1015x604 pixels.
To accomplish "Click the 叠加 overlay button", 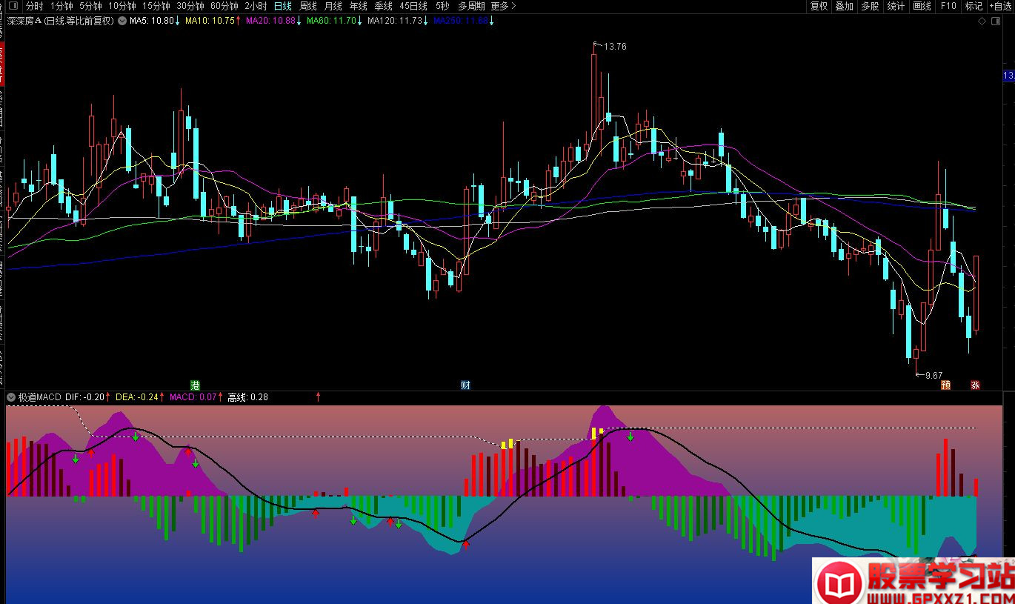I will click(845, 6).
